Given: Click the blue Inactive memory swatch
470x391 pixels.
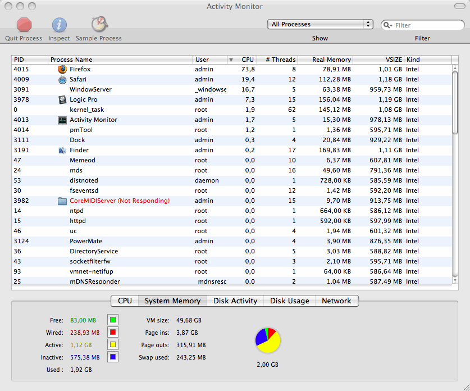Looking at the screenshot, I should [113, 357].
